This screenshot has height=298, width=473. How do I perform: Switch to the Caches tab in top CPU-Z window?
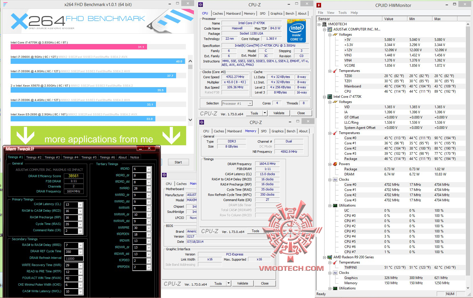(218, 14)
